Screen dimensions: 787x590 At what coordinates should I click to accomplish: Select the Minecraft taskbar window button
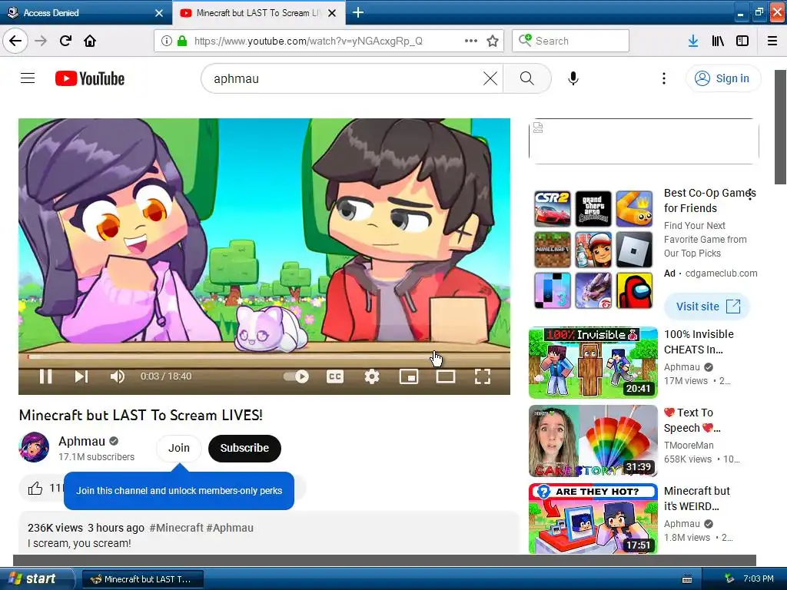[143, 579]
